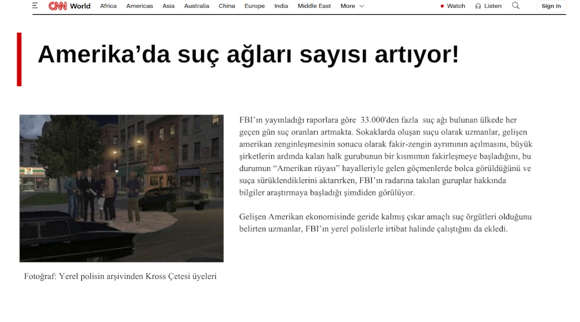The width and height of the screenshot is (580, 322).
Task: Click the article photo of the gang
Action: [x=121, y=188]
